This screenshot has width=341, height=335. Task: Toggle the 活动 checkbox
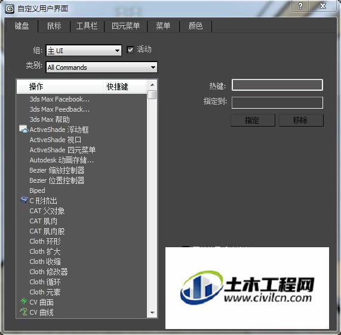pos(130,50)
